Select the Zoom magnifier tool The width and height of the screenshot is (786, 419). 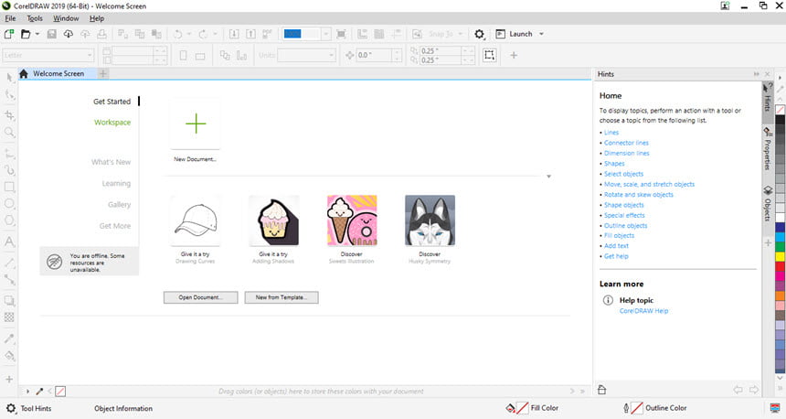[9, 133]
